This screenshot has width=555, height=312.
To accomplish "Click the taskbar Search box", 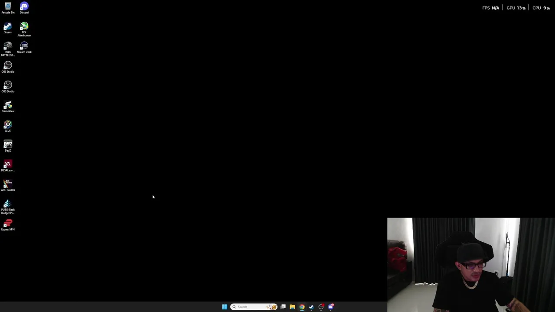I will pos(254,307).
